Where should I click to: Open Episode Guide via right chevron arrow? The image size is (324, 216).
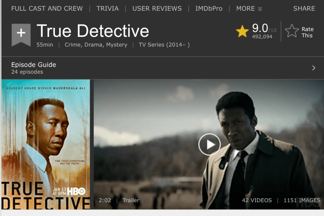[x=314, y=68]
